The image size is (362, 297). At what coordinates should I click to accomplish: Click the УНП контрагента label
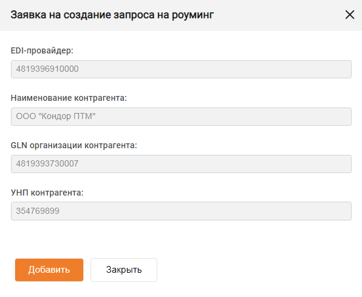pyautogui.click(x=47, y=193)
